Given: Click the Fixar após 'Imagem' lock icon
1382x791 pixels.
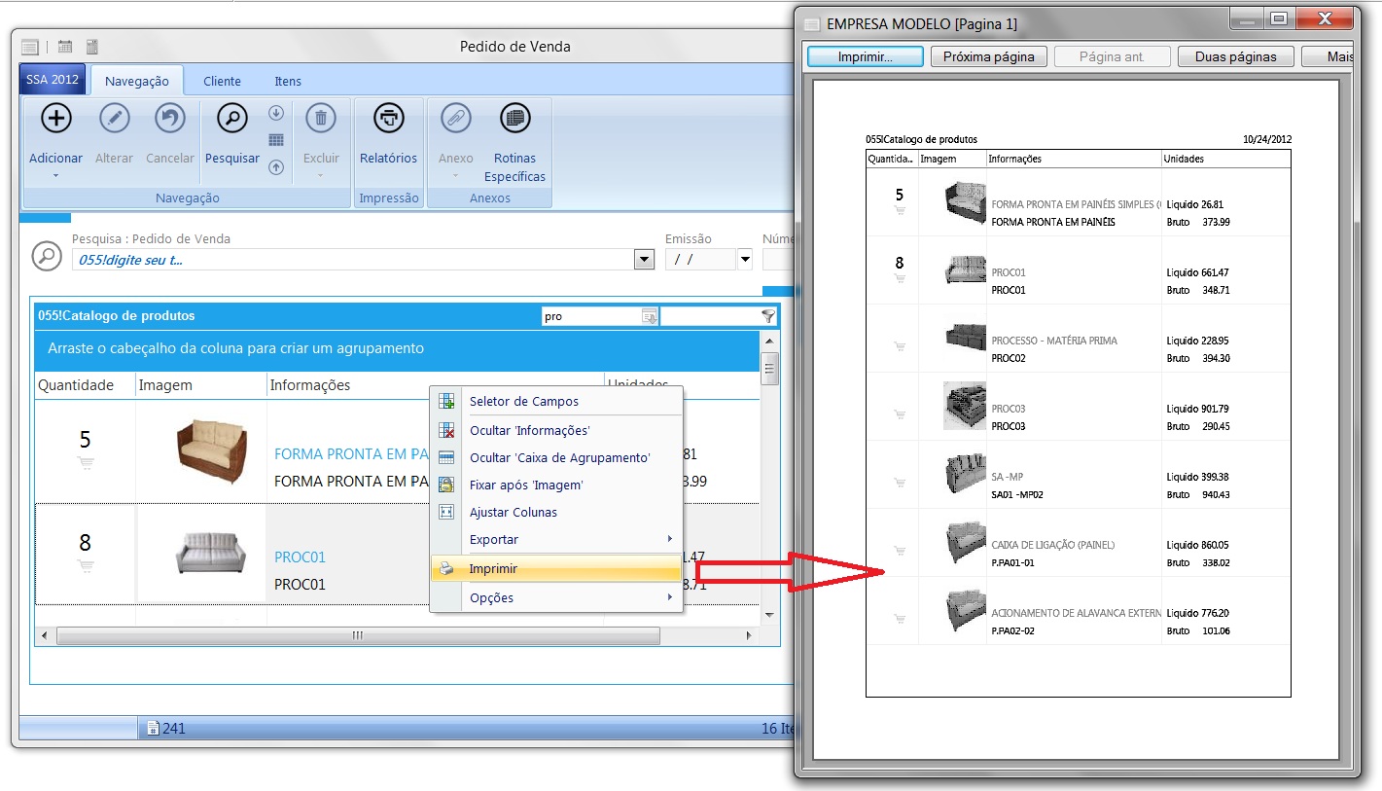Looking at the screenshot, I should [446, 485].
